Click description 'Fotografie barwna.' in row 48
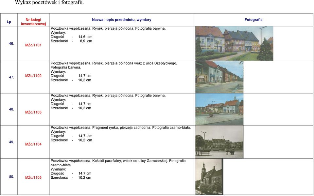Image resolution: width=314 pixels, height=196 pixels. [x=150, y=96]
